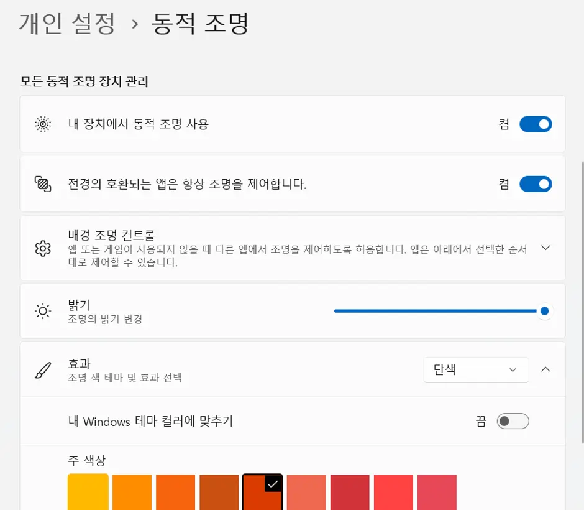Open the 단색 effect dropdown
This screenshot has height=510, width=584.
[x=476, y=370]
